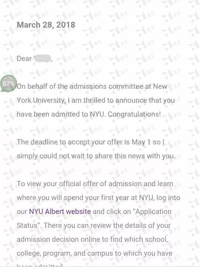Click 'New York University' line beginning with York
200x267 pixels.
click(x=96, y=100)
